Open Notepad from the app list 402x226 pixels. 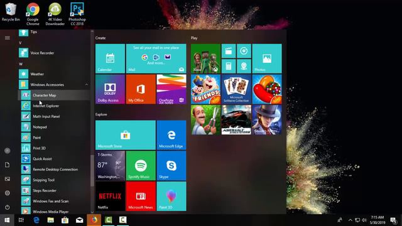click(54, 127)
